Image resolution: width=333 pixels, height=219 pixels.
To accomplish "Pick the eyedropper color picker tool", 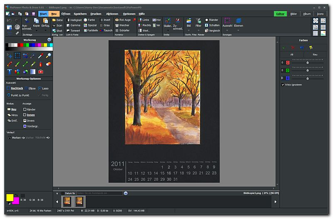I will pos(41,56).
